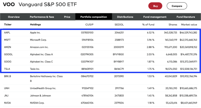Click the % of fund column header
Image resolution: width=201 pixels, height=108 pixels.
click(148, 24)
